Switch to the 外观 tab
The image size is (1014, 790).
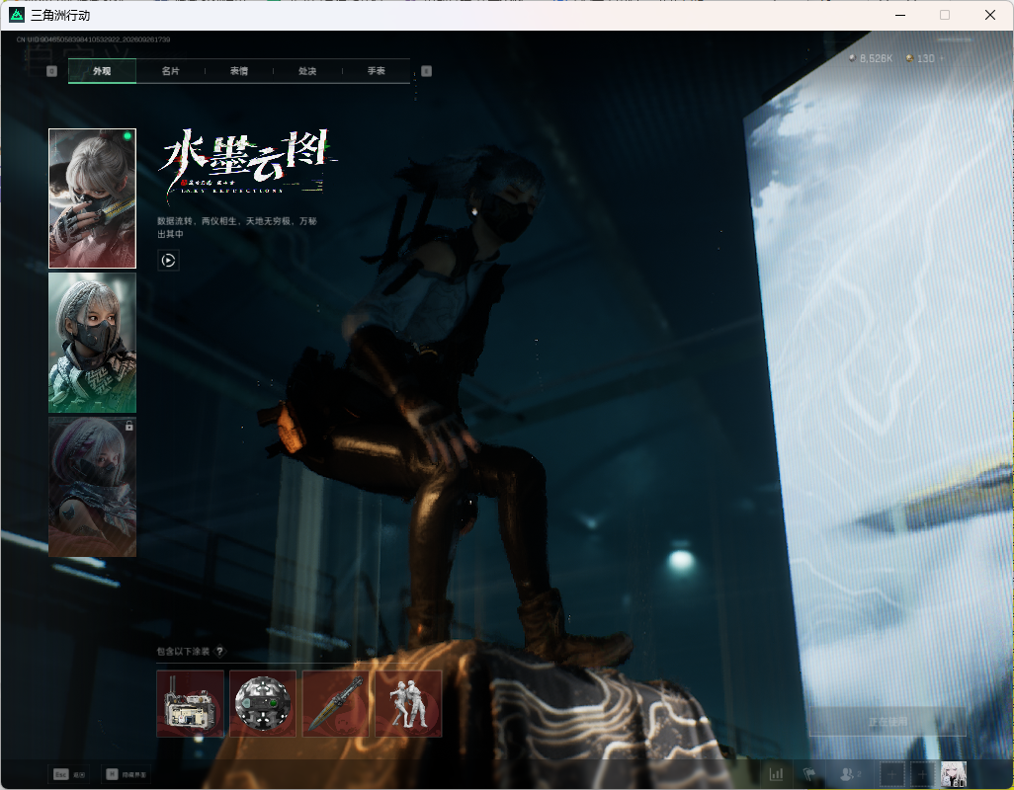pyautogui.click(x=102, y=71)
